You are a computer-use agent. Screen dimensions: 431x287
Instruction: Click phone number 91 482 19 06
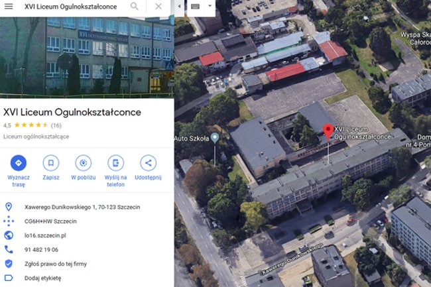(x=41, y=250)
